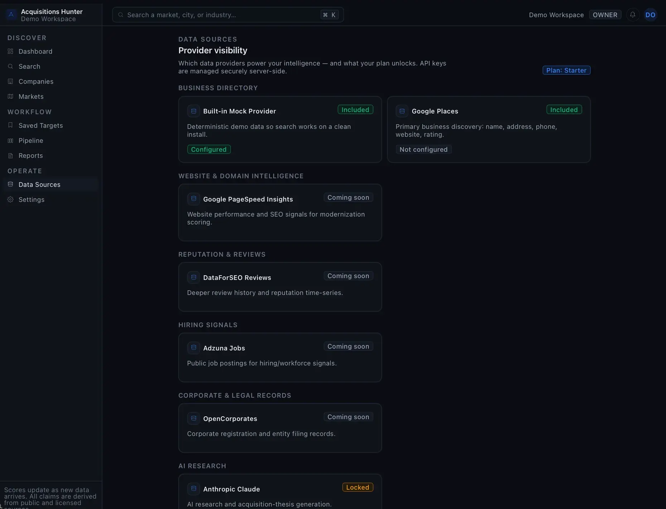Click the DataForSEO Reviews title
This screenshot has height=509, width=666.
(x=237, y=277)
